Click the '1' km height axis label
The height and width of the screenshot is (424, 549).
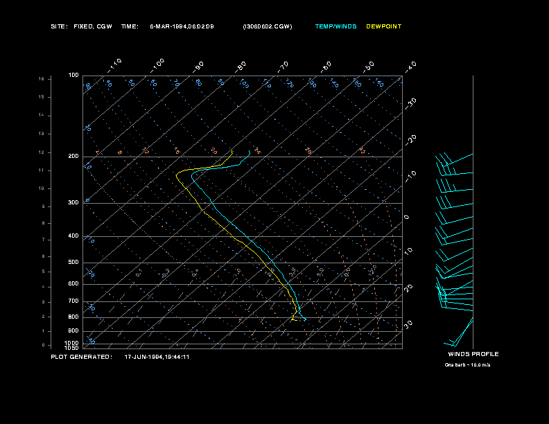pyautogui.click(x=44, y=331)
